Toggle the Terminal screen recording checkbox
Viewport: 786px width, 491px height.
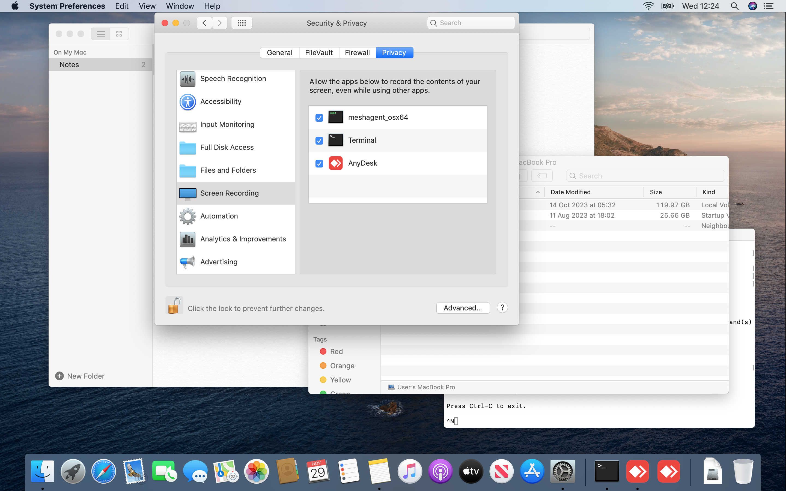tap(319, 140)
